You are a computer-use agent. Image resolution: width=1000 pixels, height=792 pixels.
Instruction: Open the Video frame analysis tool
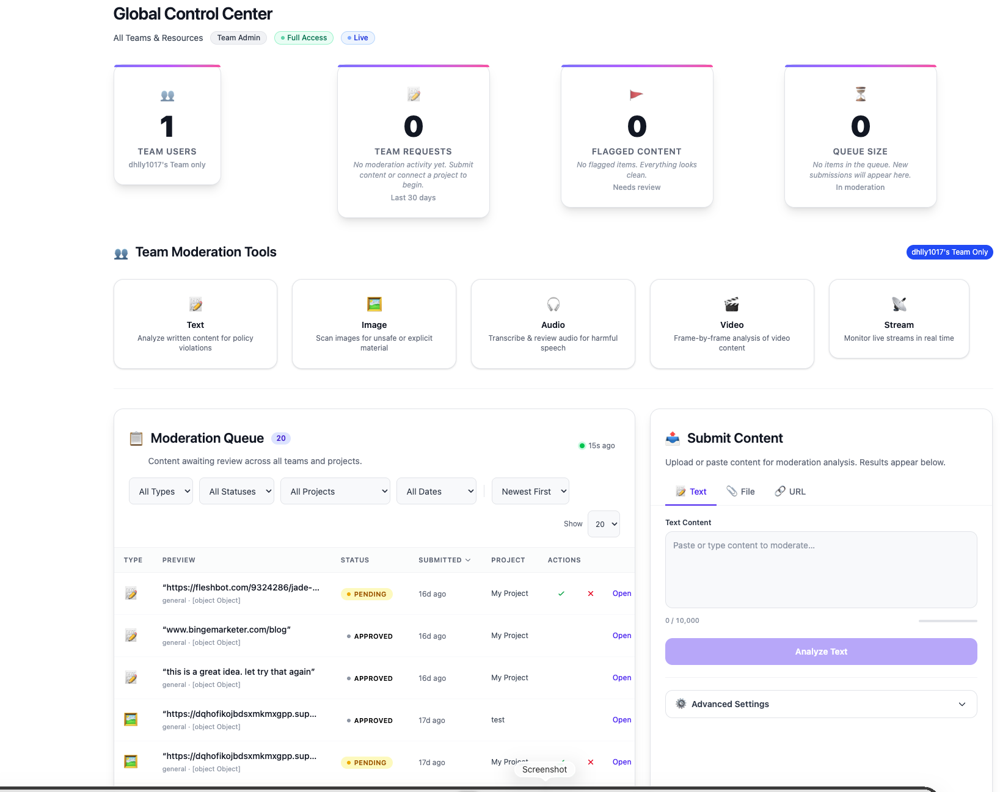732,324
